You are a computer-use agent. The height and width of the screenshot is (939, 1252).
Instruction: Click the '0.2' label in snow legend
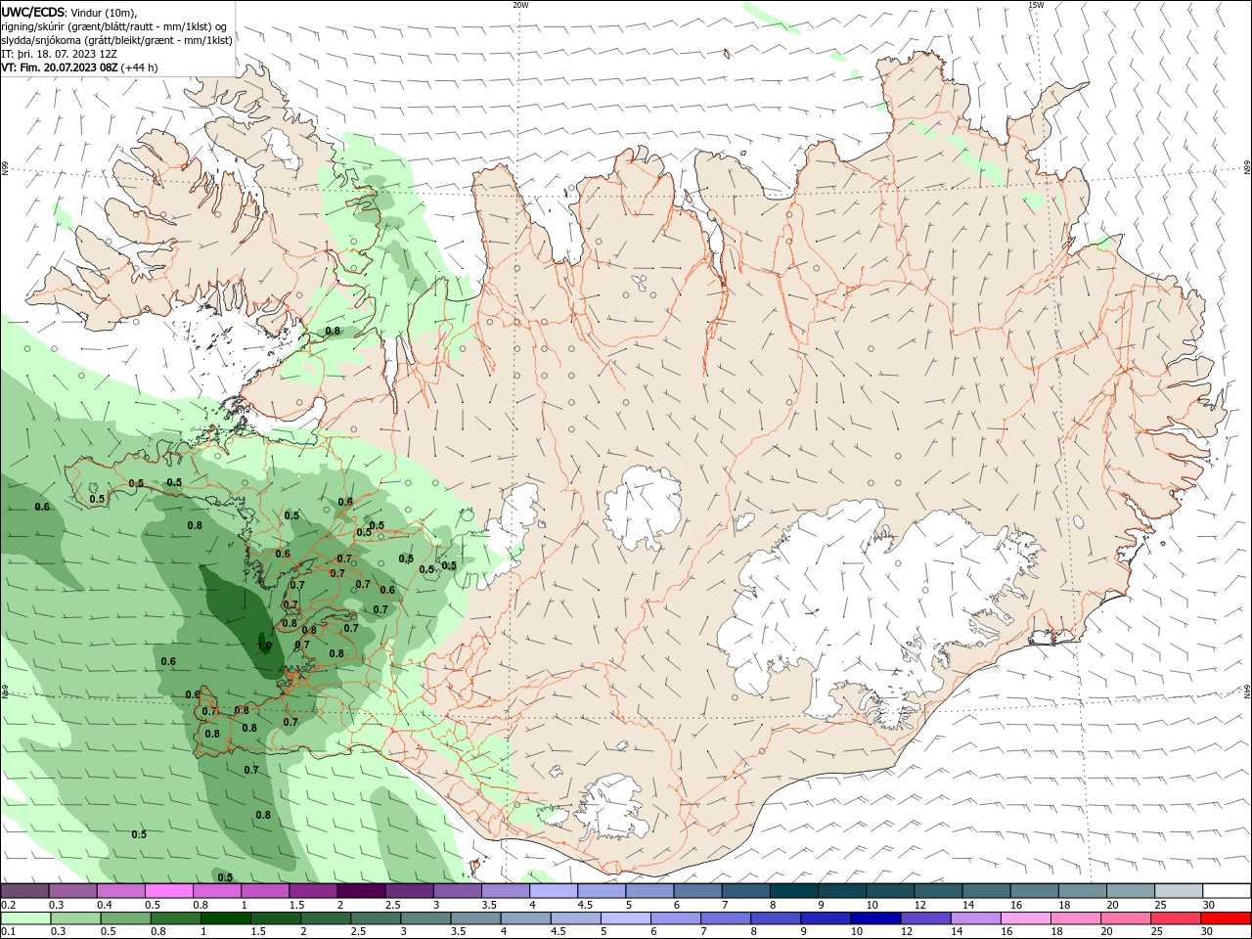click(8, 905)
